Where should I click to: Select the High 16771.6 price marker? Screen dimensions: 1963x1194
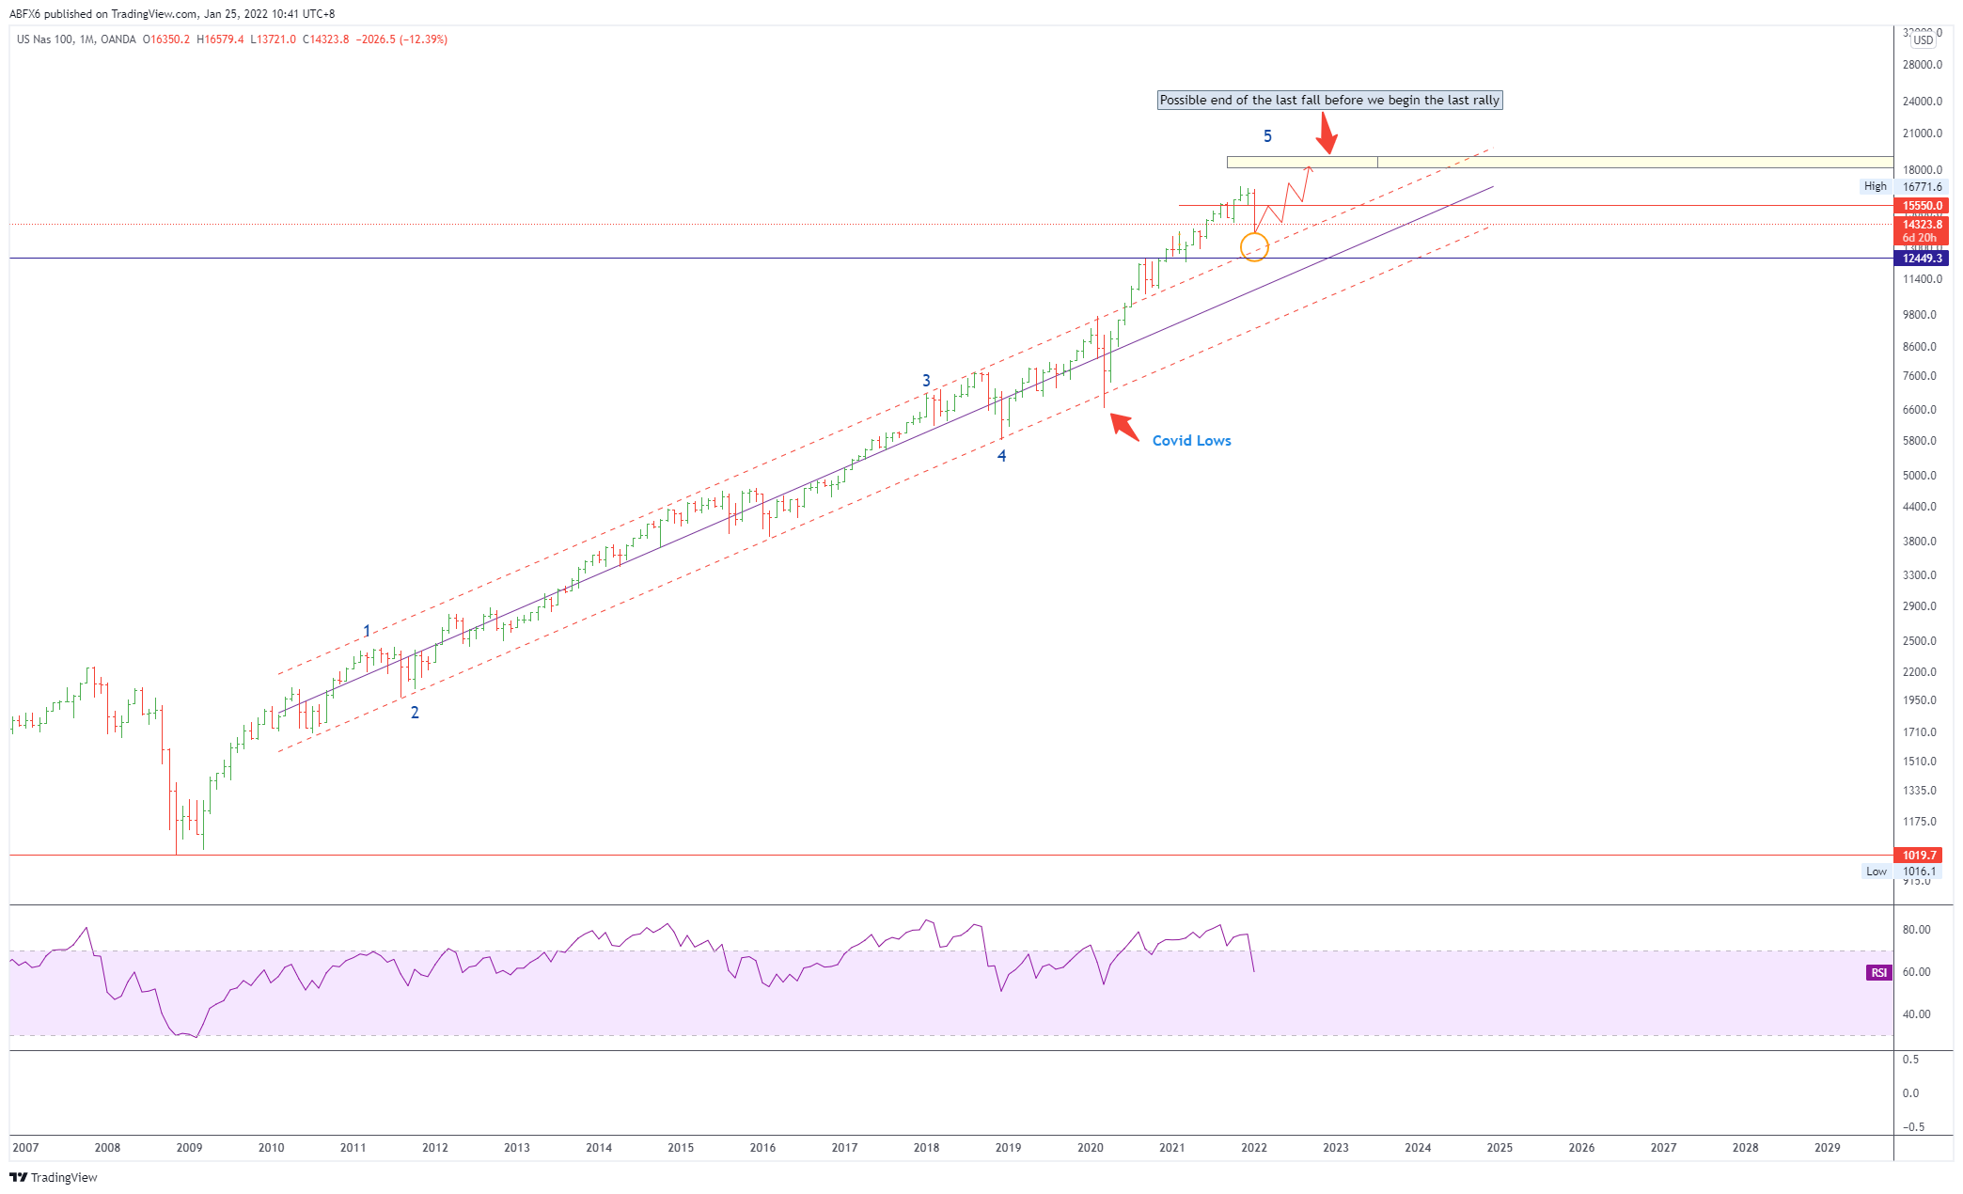pyautogui.click(x=1901, y=186)
